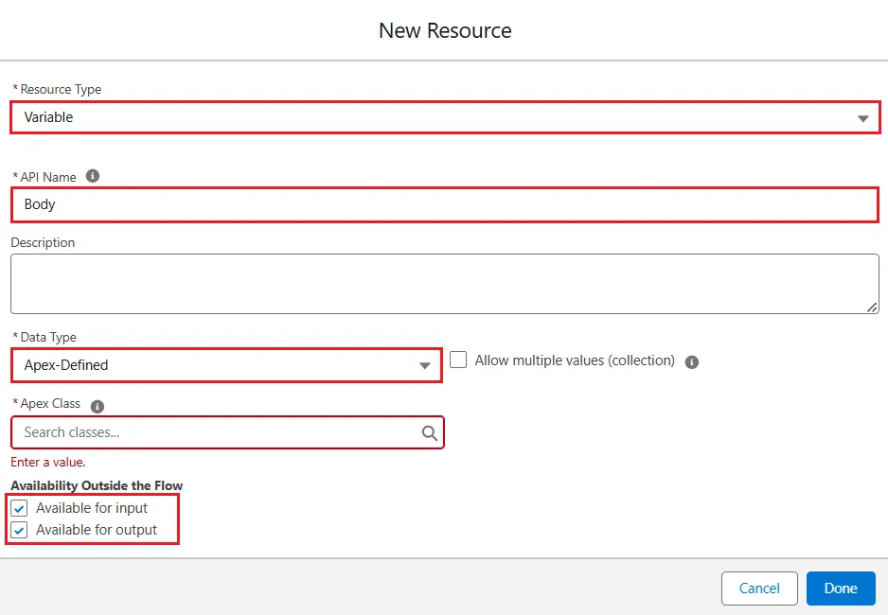
Task: Click the 'Variable' value in Resource Type
Action: pos(49,117)
